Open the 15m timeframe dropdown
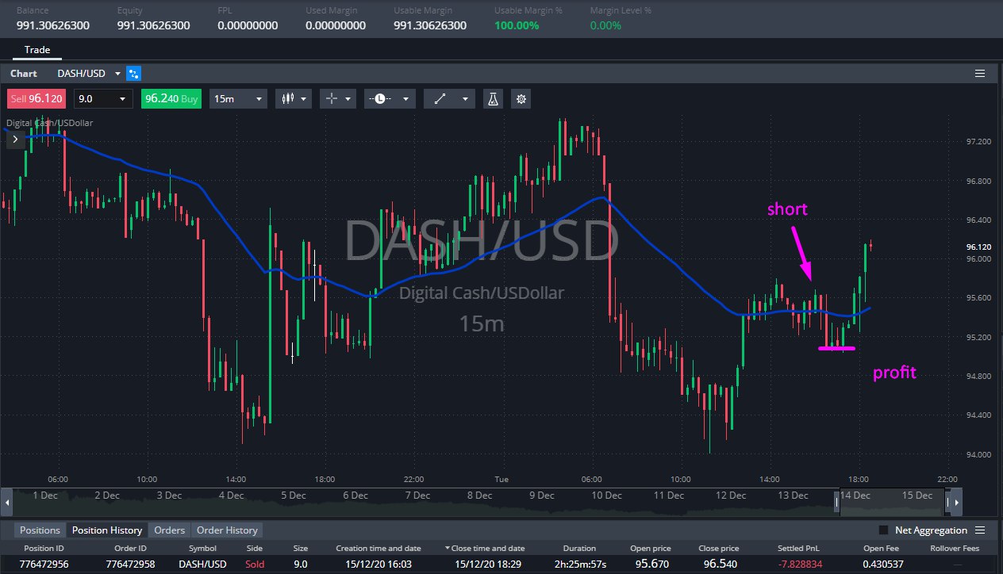This screenshot has width=1003, height=574. [x=239, y=99]
